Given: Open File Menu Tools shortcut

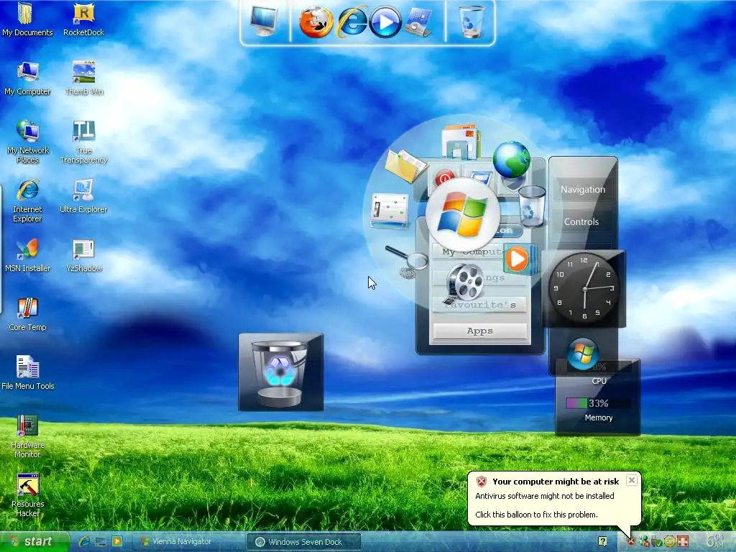Looking at the screenshot, I should click(x=27, y=373).
